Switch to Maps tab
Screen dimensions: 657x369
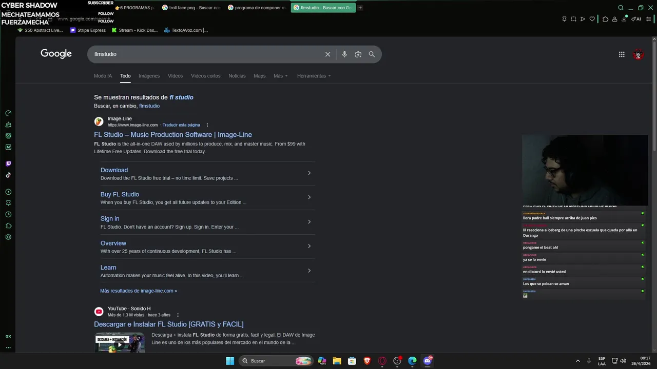pyautogui.click(x=260, y=76)
